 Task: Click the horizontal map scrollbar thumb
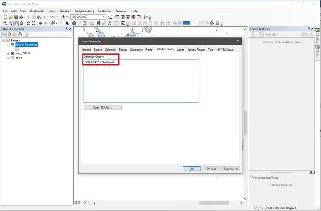click(x=214, y=203)
